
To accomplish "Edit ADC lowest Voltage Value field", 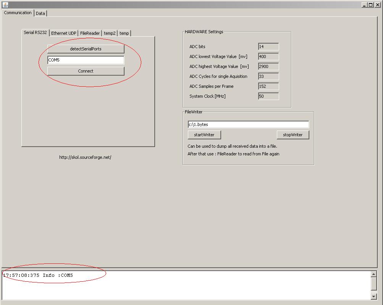I will 268,56.
